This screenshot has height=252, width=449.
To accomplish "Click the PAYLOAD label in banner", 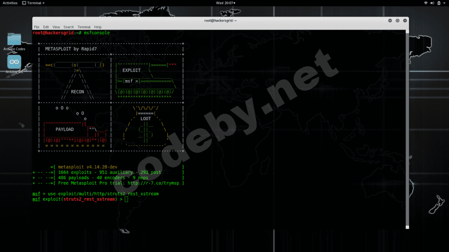I will click(x=64, y=129).
